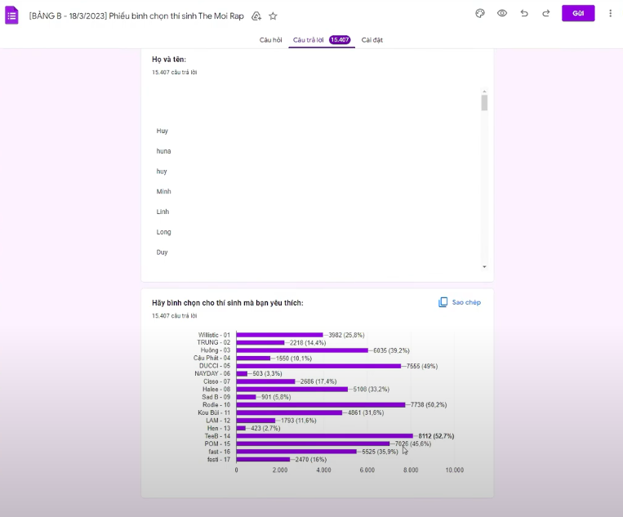The image size is (623, 517).
Task: Star this form with the star icon
Action: 273,16
